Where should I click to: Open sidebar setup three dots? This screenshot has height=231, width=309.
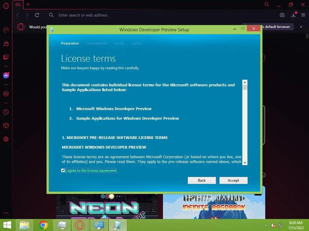click(x=6, y=213)
